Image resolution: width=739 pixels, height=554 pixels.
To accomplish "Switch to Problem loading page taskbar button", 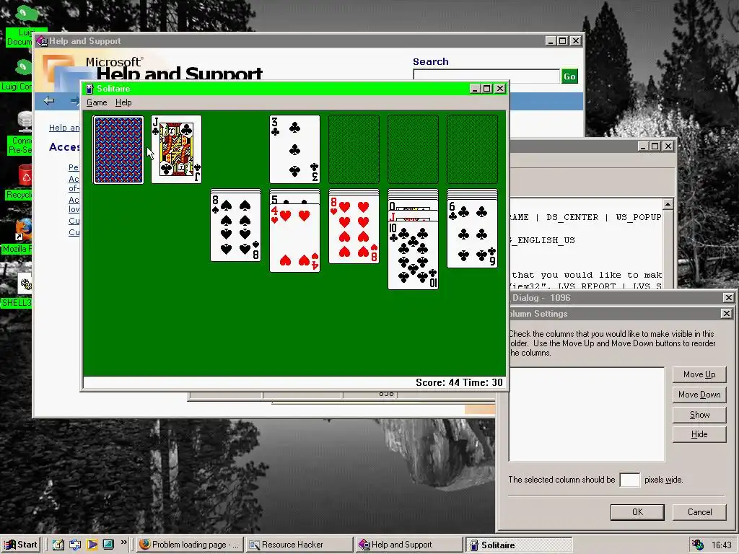I will 190,545.
